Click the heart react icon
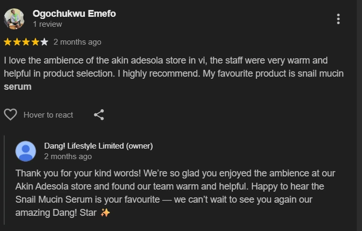The image size is (362, 231). pos(10,114)
